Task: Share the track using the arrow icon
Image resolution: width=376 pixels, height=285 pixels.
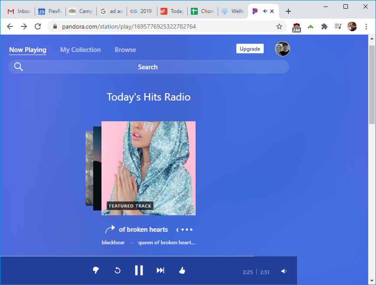Action: [110, 230]
